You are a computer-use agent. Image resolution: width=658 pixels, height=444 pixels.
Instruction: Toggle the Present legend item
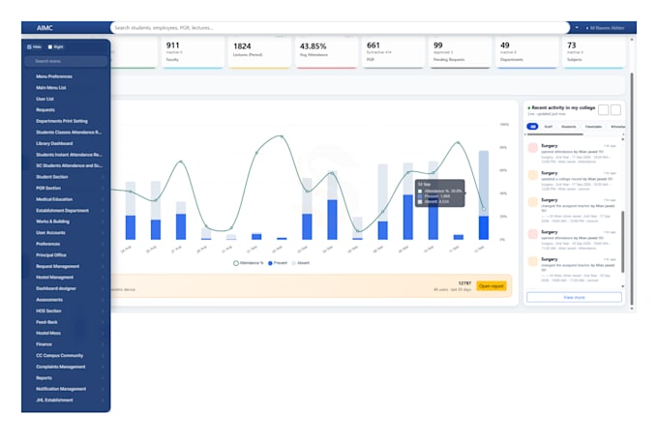point(278,263)
